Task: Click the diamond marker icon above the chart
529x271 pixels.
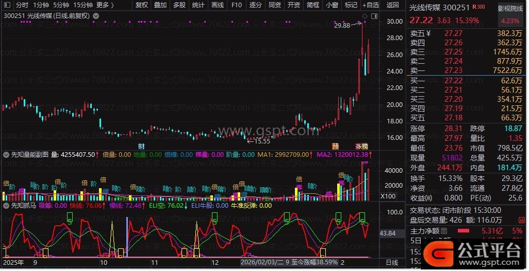Action: tap(365, 16)
